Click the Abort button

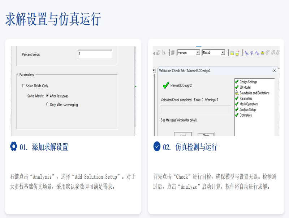click(x=183, y=135)
